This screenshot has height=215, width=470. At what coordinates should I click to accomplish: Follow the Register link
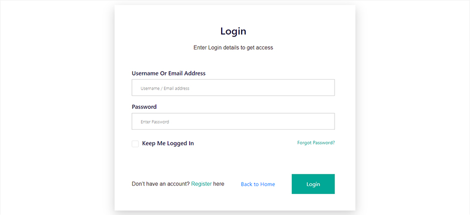[201, 184]
